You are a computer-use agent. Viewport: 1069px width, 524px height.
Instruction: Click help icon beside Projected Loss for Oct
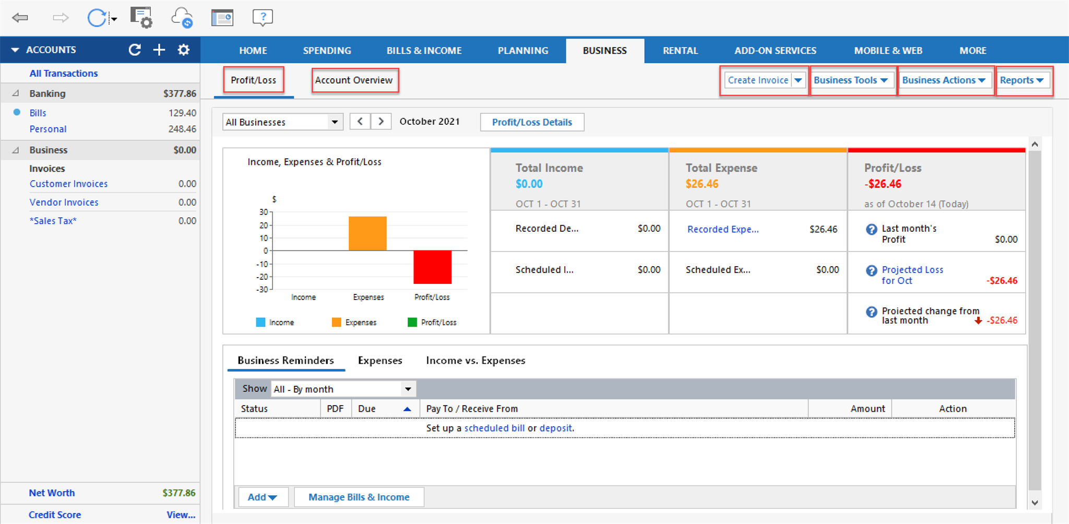pyautogui.click(x=871, y=270)
